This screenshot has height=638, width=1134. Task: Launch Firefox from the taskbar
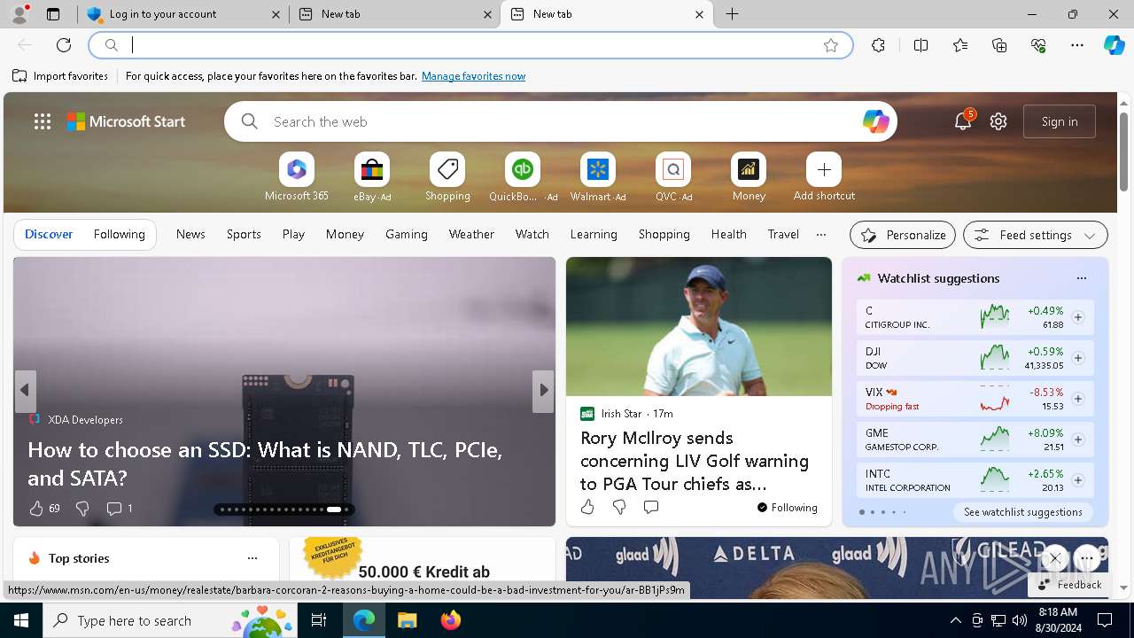click(451, 620)
